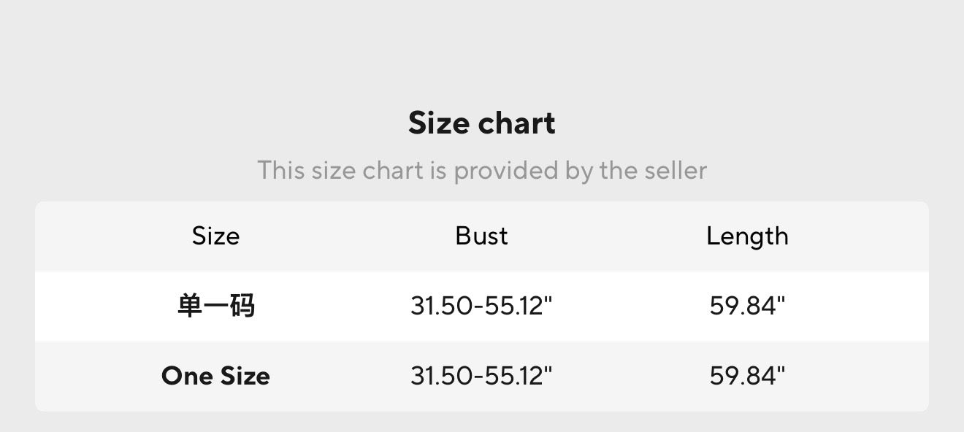The width and height of the screenshot is (964, 432).
Task: Click the word seller in subtitle
Action: pyautogui.click(x=676, y=171)
